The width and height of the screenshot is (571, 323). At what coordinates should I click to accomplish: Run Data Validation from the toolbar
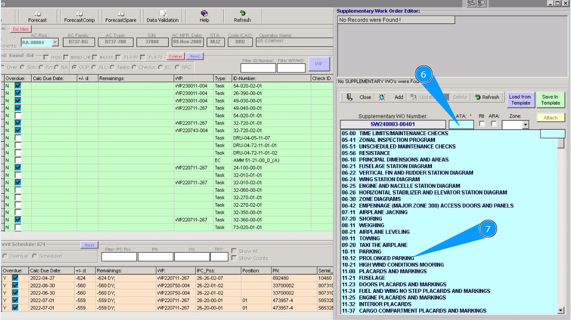[163, 14]
